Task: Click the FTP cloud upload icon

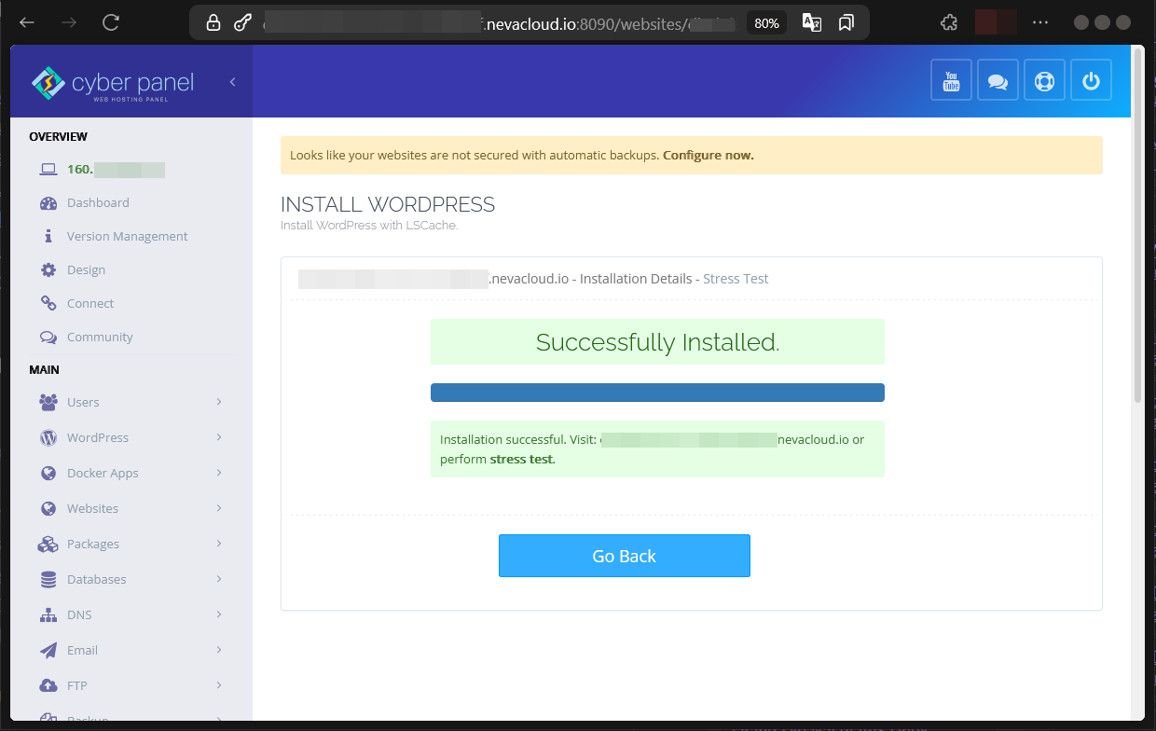Action: tap(48, 685)
